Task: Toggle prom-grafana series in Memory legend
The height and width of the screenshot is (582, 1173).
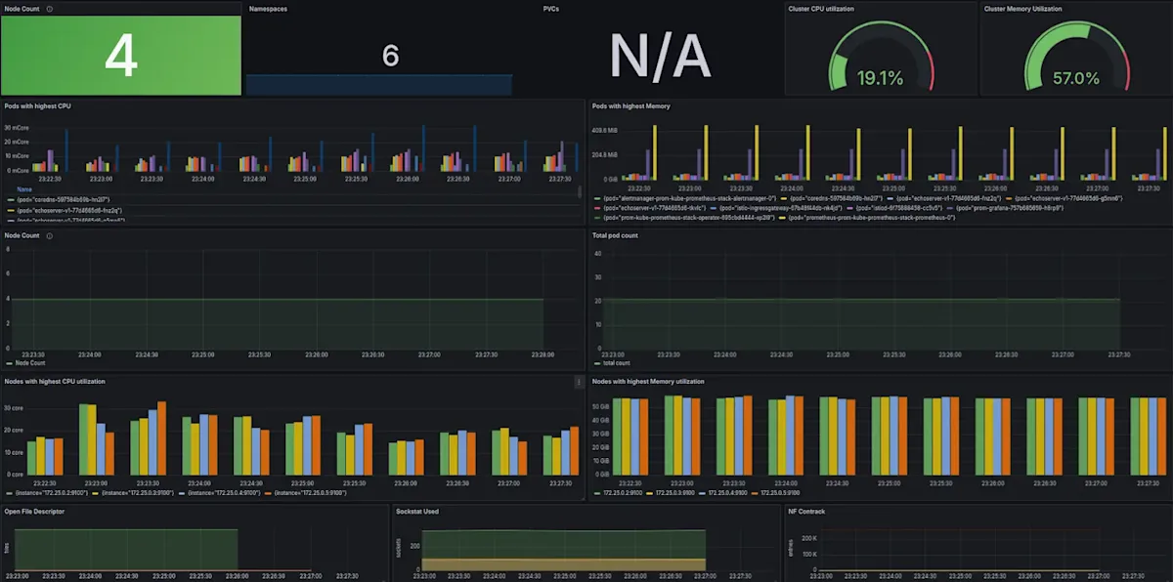Action: [1006, 208]
